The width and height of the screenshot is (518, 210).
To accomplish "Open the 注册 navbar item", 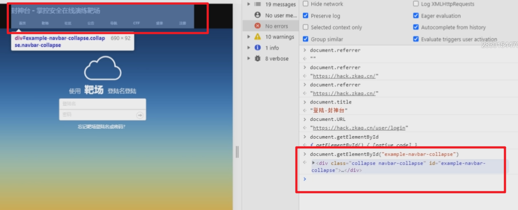I will (183, 23).
